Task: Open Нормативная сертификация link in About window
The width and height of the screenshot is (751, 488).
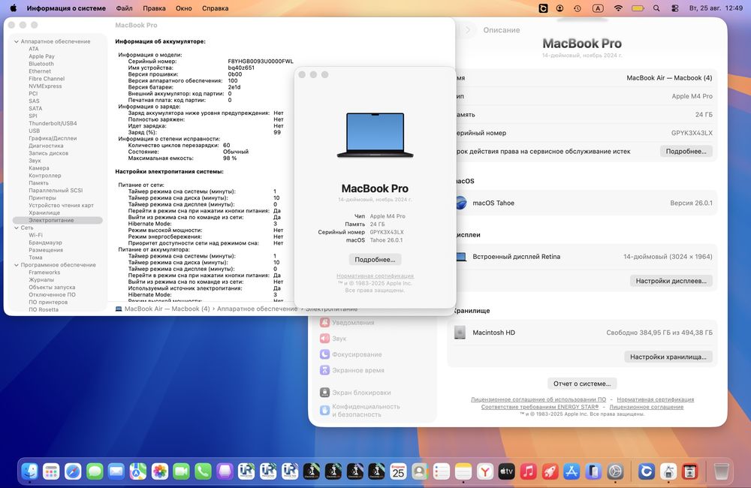Action: click(375, 276)
